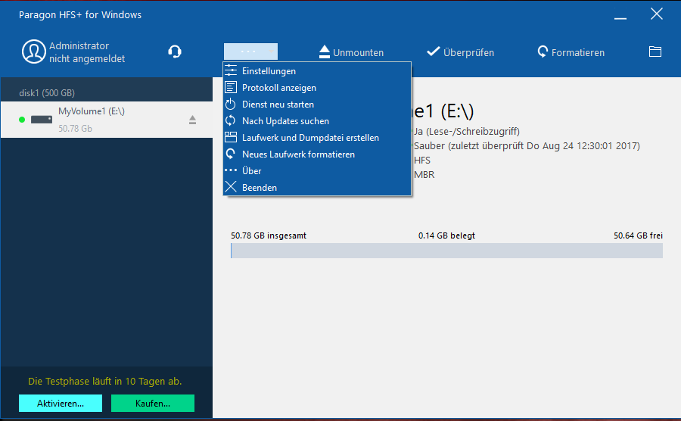Collapse the three-dots menu dropdown button
Screen dimensions: 681x421
250,51
